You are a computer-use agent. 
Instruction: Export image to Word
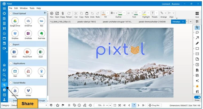pyautogui.click(x=14, y=52)
